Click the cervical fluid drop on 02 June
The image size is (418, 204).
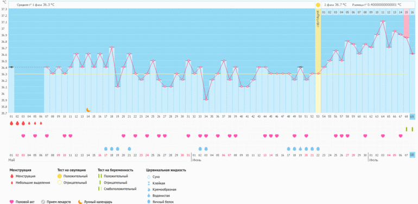(200, 149)
